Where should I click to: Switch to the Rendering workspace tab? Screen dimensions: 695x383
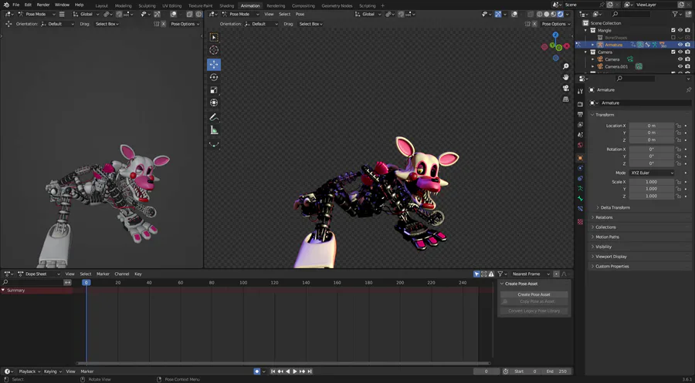tap(276, 5)
